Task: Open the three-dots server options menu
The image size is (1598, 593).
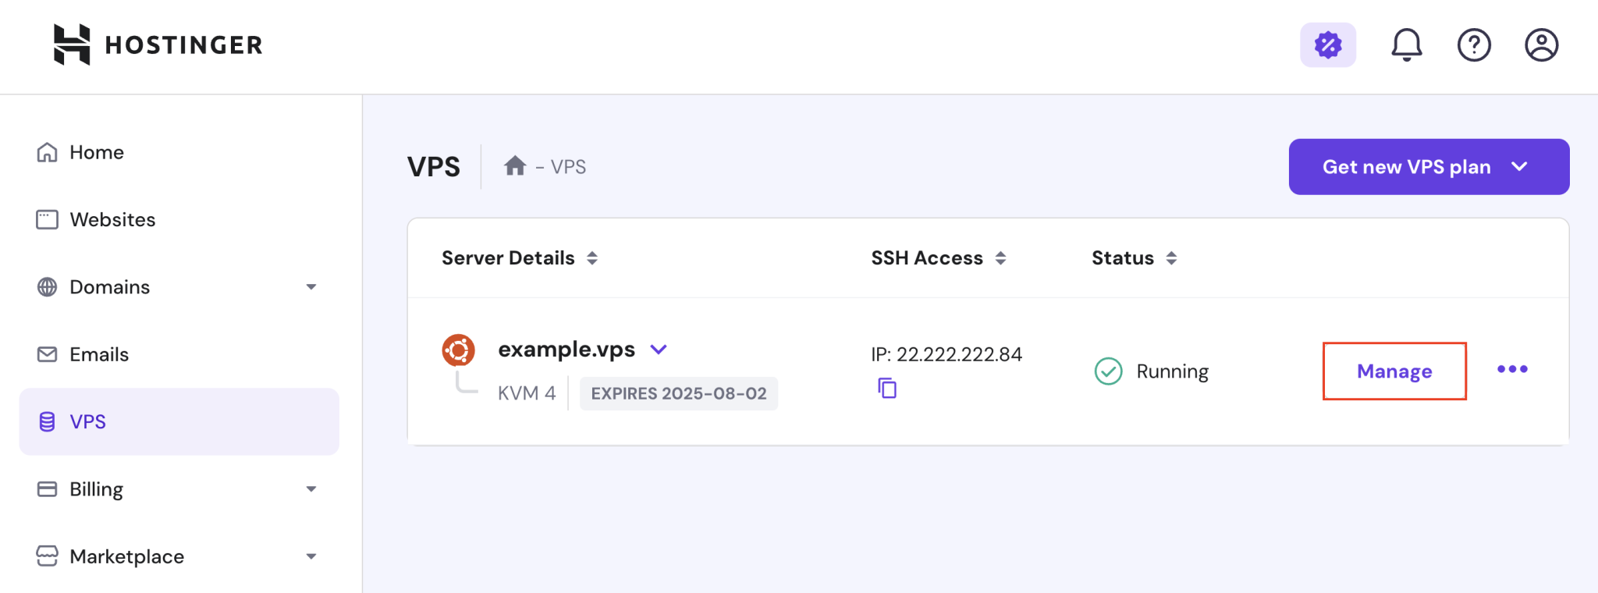Action: tap(1511, 369)
